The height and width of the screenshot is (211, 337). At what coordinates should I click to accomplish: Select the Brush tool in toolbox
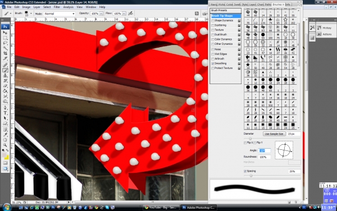click(x=5, y=70)
